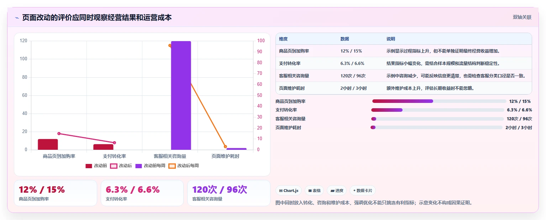Click the 页面维护耗时 x-axis label

coord(225,156)
